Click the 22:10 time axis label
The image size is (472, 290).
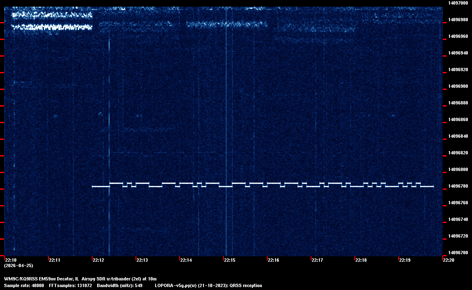click(x=10, y=260)
